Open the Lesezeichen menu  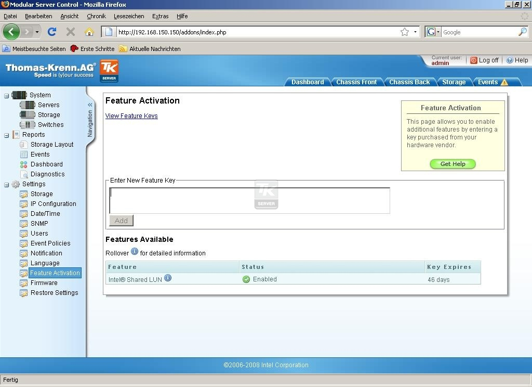pos(129,16)
